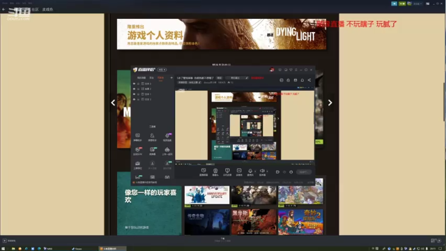This screenshot has height=251, width=446.
Task: Add 摄像头 camera source
Action: click(215, 172)
